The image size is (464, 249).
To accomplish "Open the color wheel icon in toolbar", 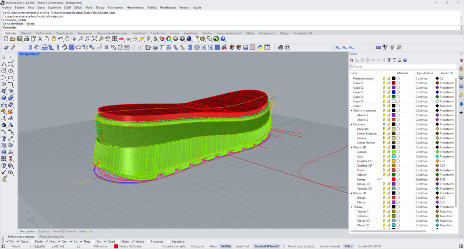I will pos(169,39).
